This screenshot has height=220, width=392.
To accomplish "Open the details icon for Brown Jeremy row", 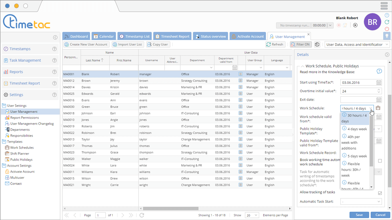I will [240, 81].
